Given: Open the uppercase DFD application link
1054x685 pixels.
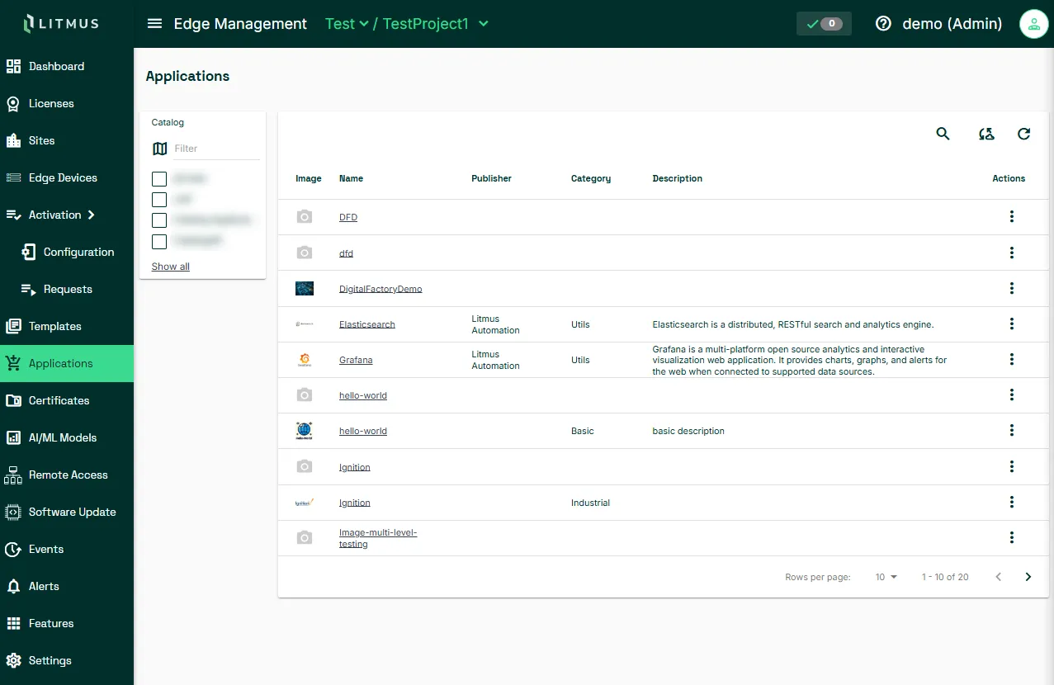Looking at the screenshot, I should click(348, 217).
